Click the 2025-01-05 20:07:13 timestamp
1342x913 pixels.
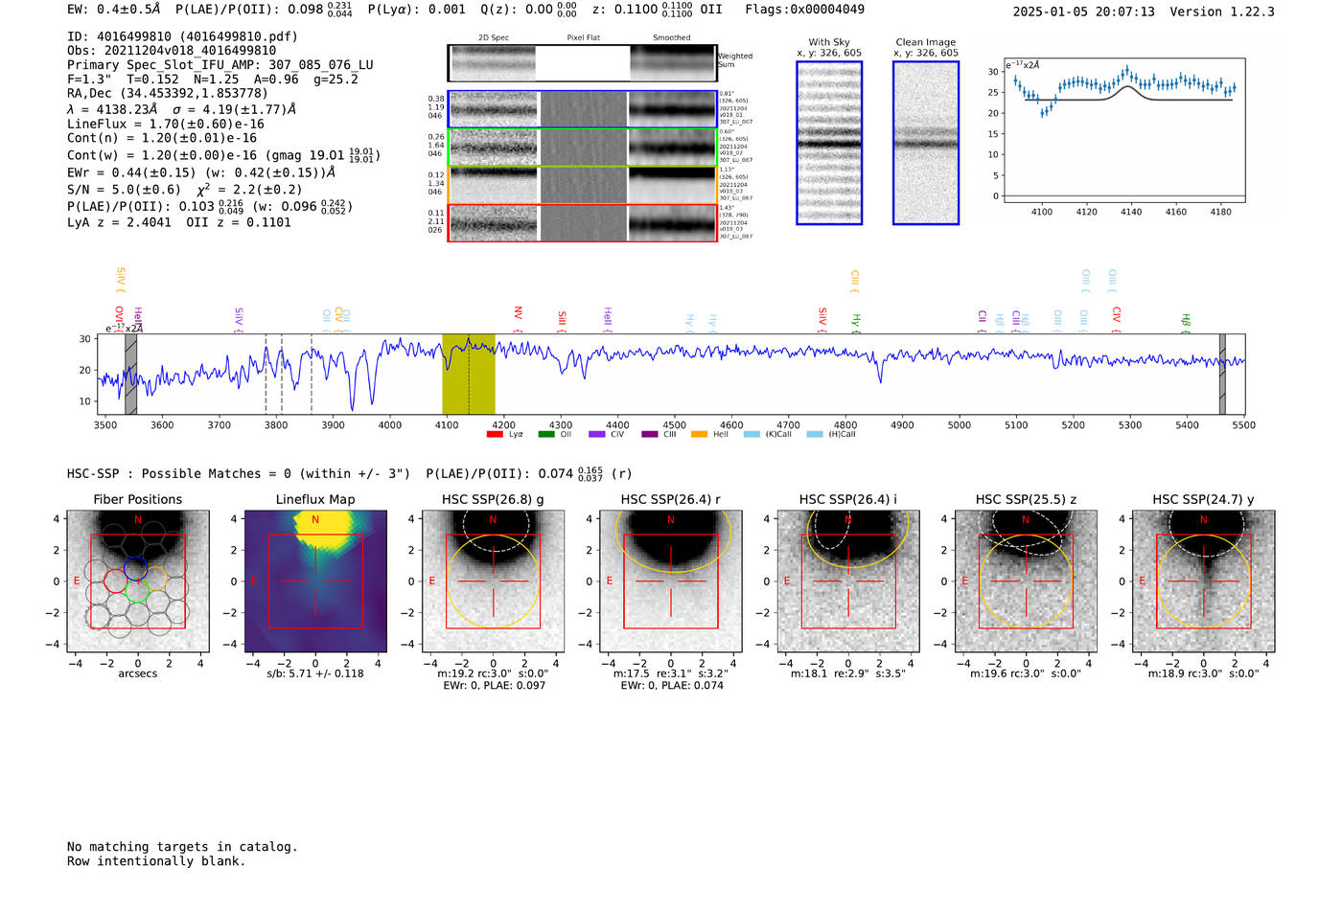point(1084,11)
